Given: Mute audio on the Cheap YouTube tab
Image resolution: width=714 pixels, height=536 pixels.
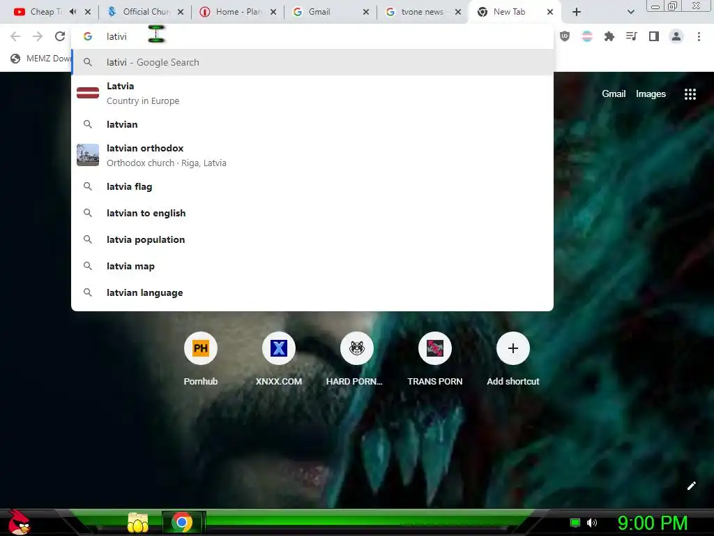Looking at the screenshot, I should 73,12.
